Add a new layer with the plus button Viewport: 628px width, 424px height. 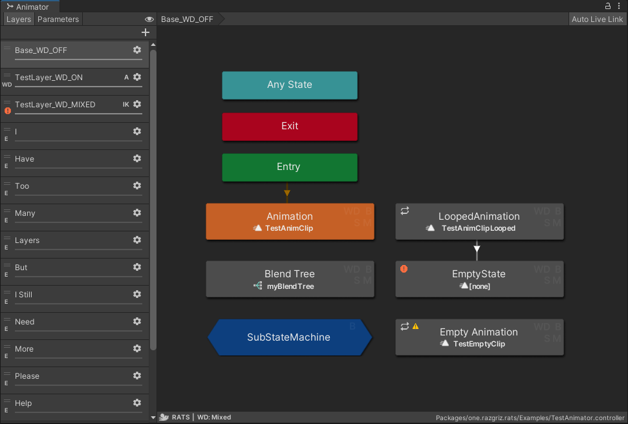(145, 32)
